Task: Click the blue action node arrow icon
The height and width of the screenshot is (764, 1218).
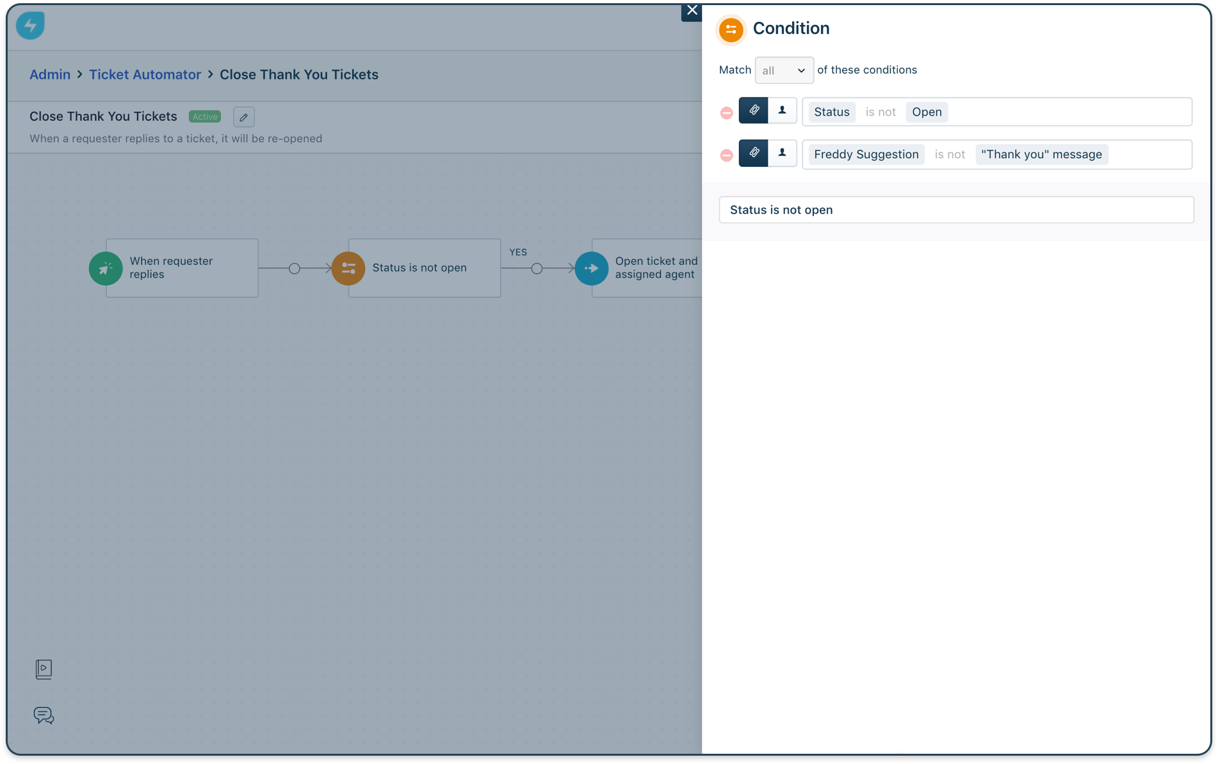Action: click(591, 268)
